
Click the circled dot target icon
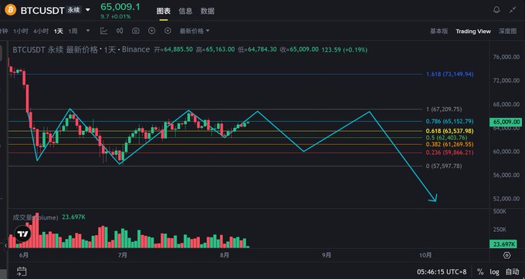point(168,31)
